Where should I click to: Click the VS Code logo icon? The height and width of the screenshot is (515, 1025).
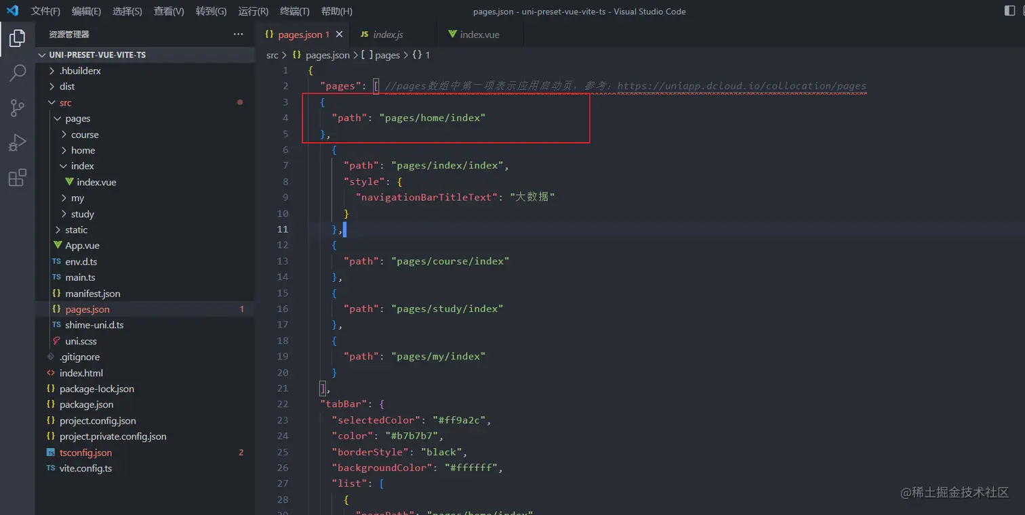[x=12, y=11]
